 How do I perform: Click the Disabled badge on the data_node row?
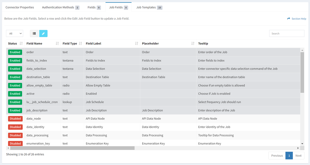pyautogui.click(x=15, y=119)
